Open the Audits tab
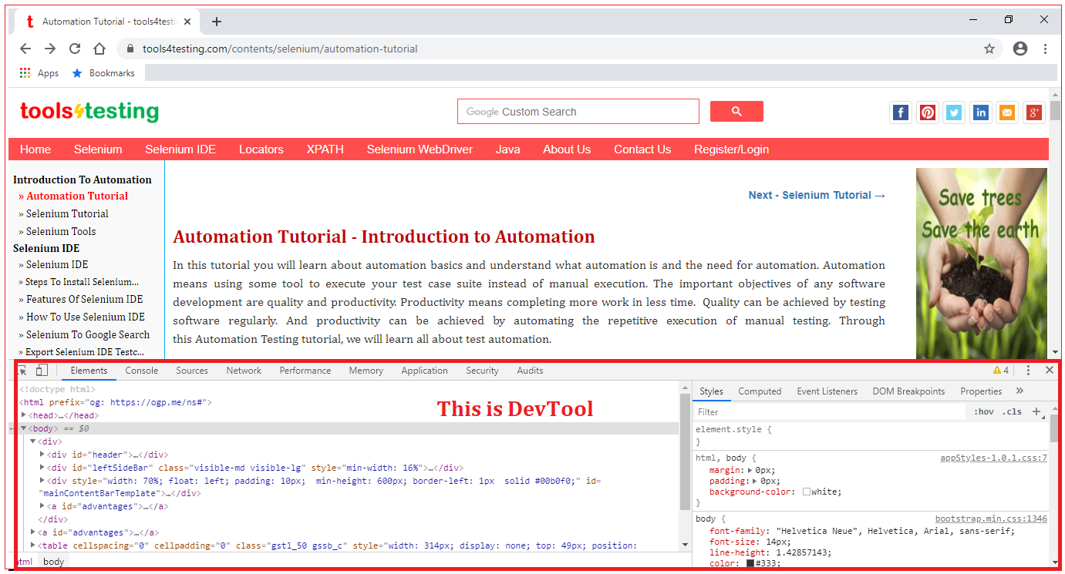1065x574 pixels. point(530,371)
